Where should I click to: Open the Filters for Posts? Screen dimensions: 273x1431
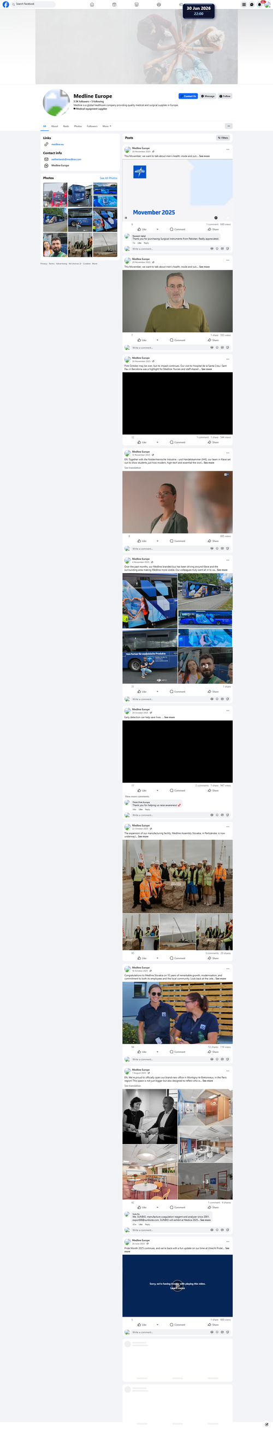223,138
